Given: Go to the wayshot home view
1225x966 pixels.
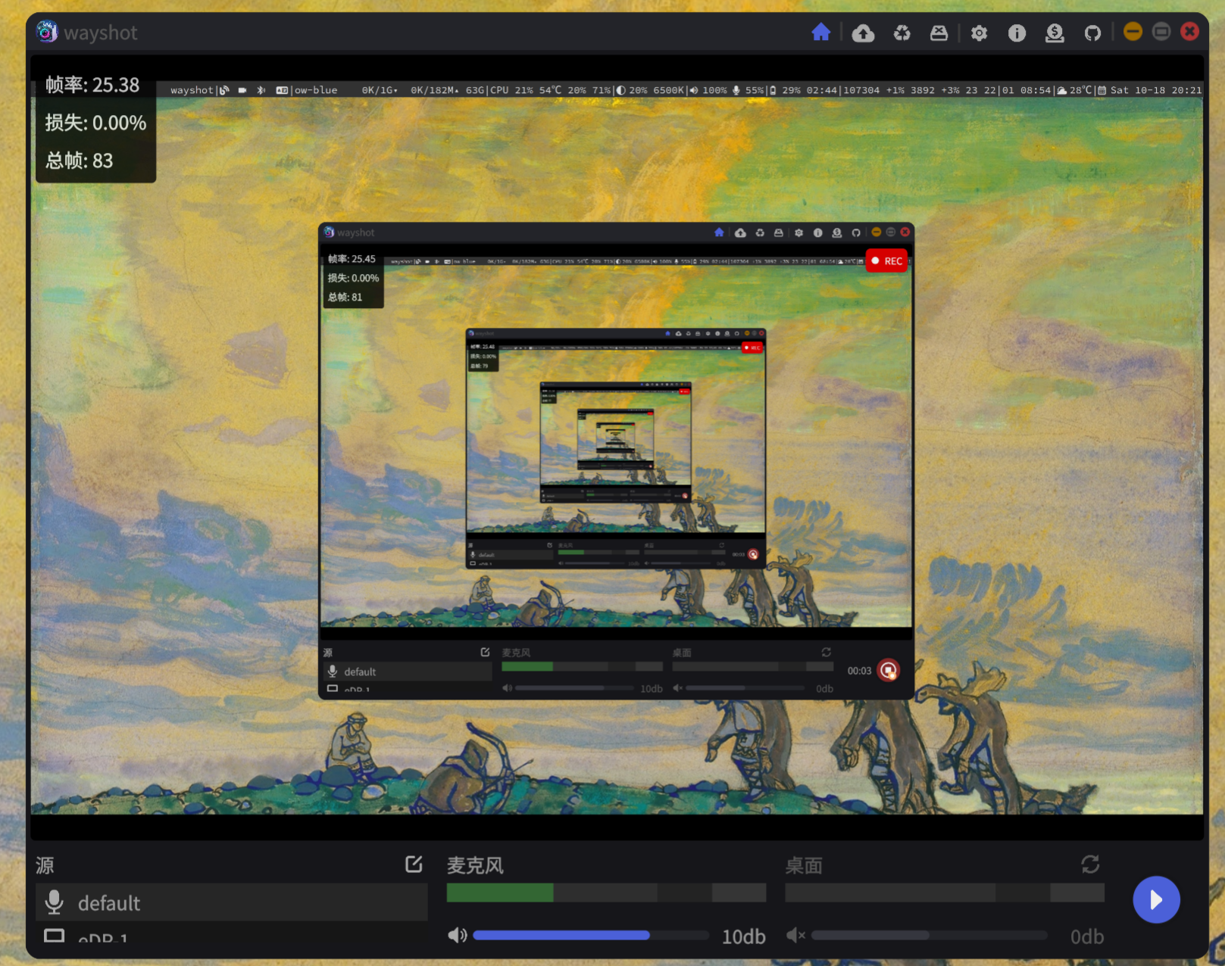Looking at the screenshot, I should [820, 33].
